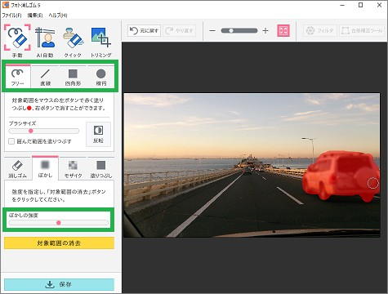Select the 四角形 rectangle selection shape
Image resolution: width=388 pixels, height=294 pixels.
click(x=73, y=77)
